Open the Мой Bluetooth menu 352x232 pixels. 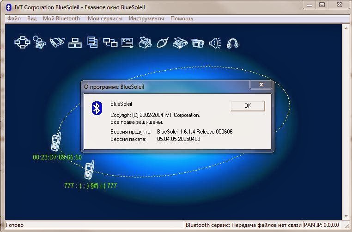61,18
